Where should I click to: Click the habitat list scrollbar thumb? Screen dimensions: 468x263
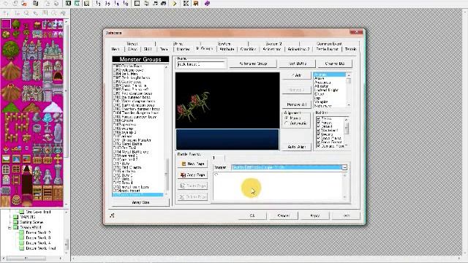pos(347,129)
